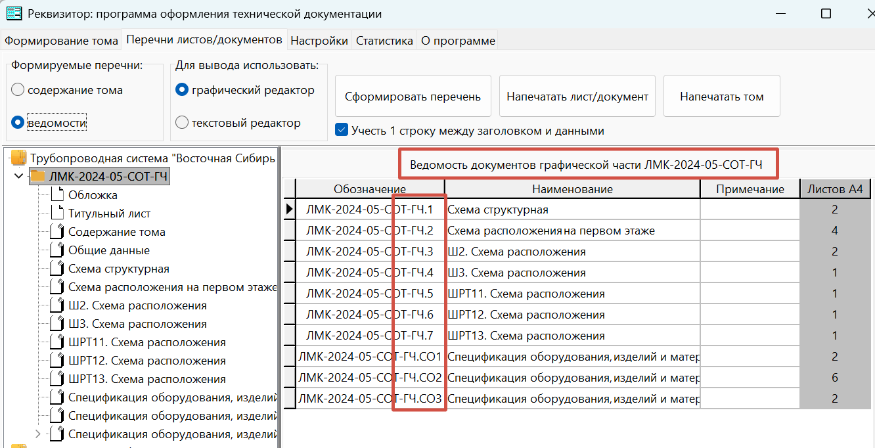Click the Ш3. Схема расположения tree icon
This screenshot has height=448, width=875.
tap(57, 323)
